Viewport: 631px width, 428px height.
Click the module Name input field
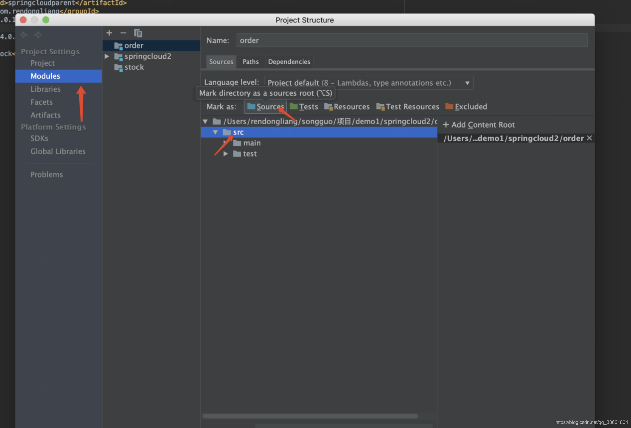click(412, 40)
